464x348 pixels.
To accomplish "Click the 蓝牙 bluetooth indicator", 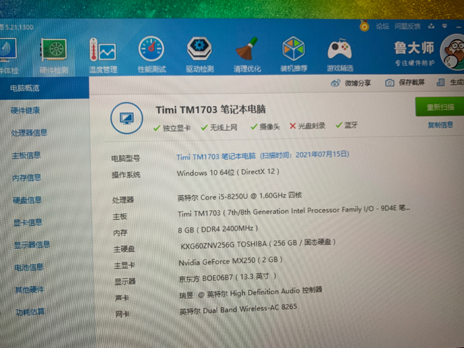I will coord(347,125).
